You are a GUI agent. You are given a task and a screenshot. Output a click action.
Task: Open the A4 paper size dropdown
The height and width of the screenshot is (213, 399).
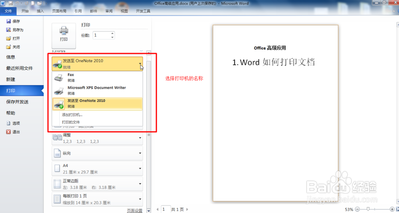[x=97, y=168]
